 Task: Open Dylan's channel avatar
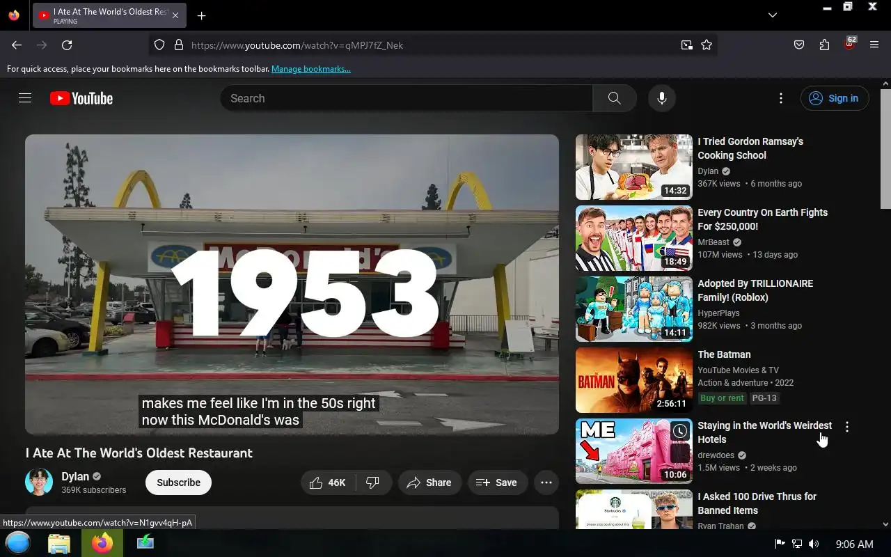[39, 482]
